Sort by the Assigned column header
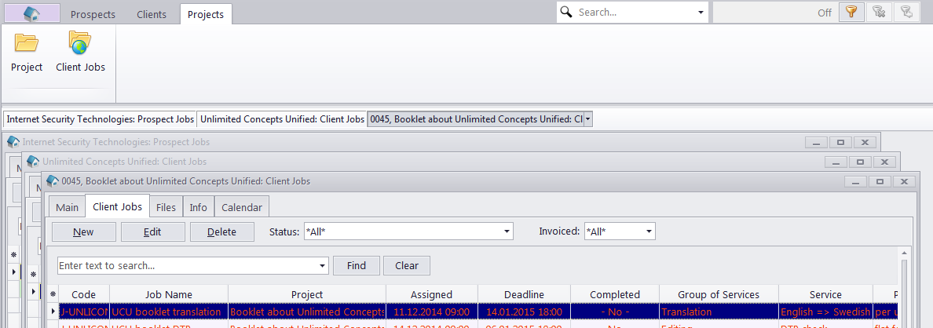 click(431, 295)
